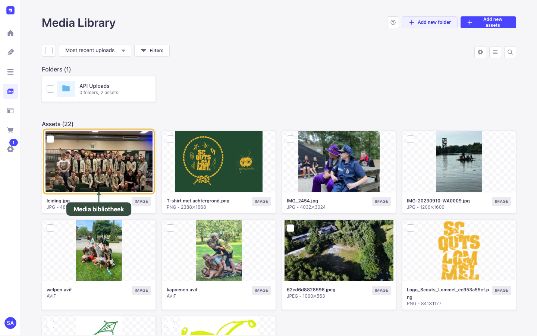Image resolution: width=537 pixels, height=336 pixels.
Task: Open the Filters button
Action: click(x=152, y=51)
